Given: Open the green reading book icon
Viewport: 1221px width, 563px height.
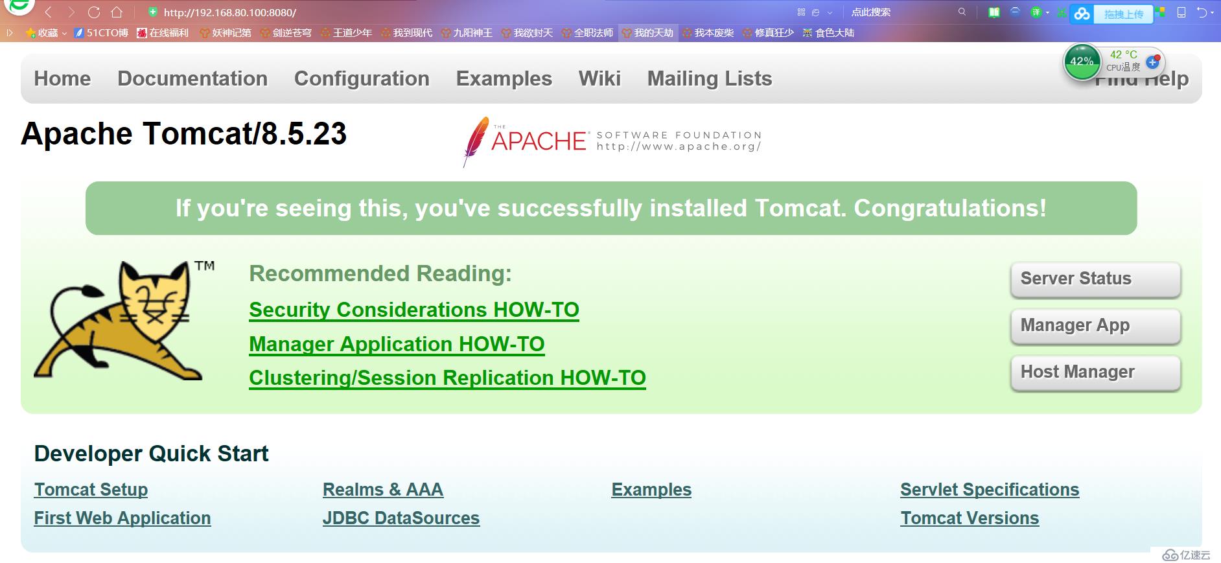Looking at the screenshot, I should point(994,12).
